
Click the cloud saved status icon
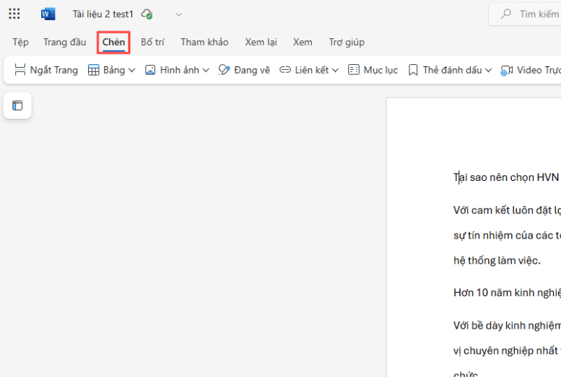[x=147, y=14]
